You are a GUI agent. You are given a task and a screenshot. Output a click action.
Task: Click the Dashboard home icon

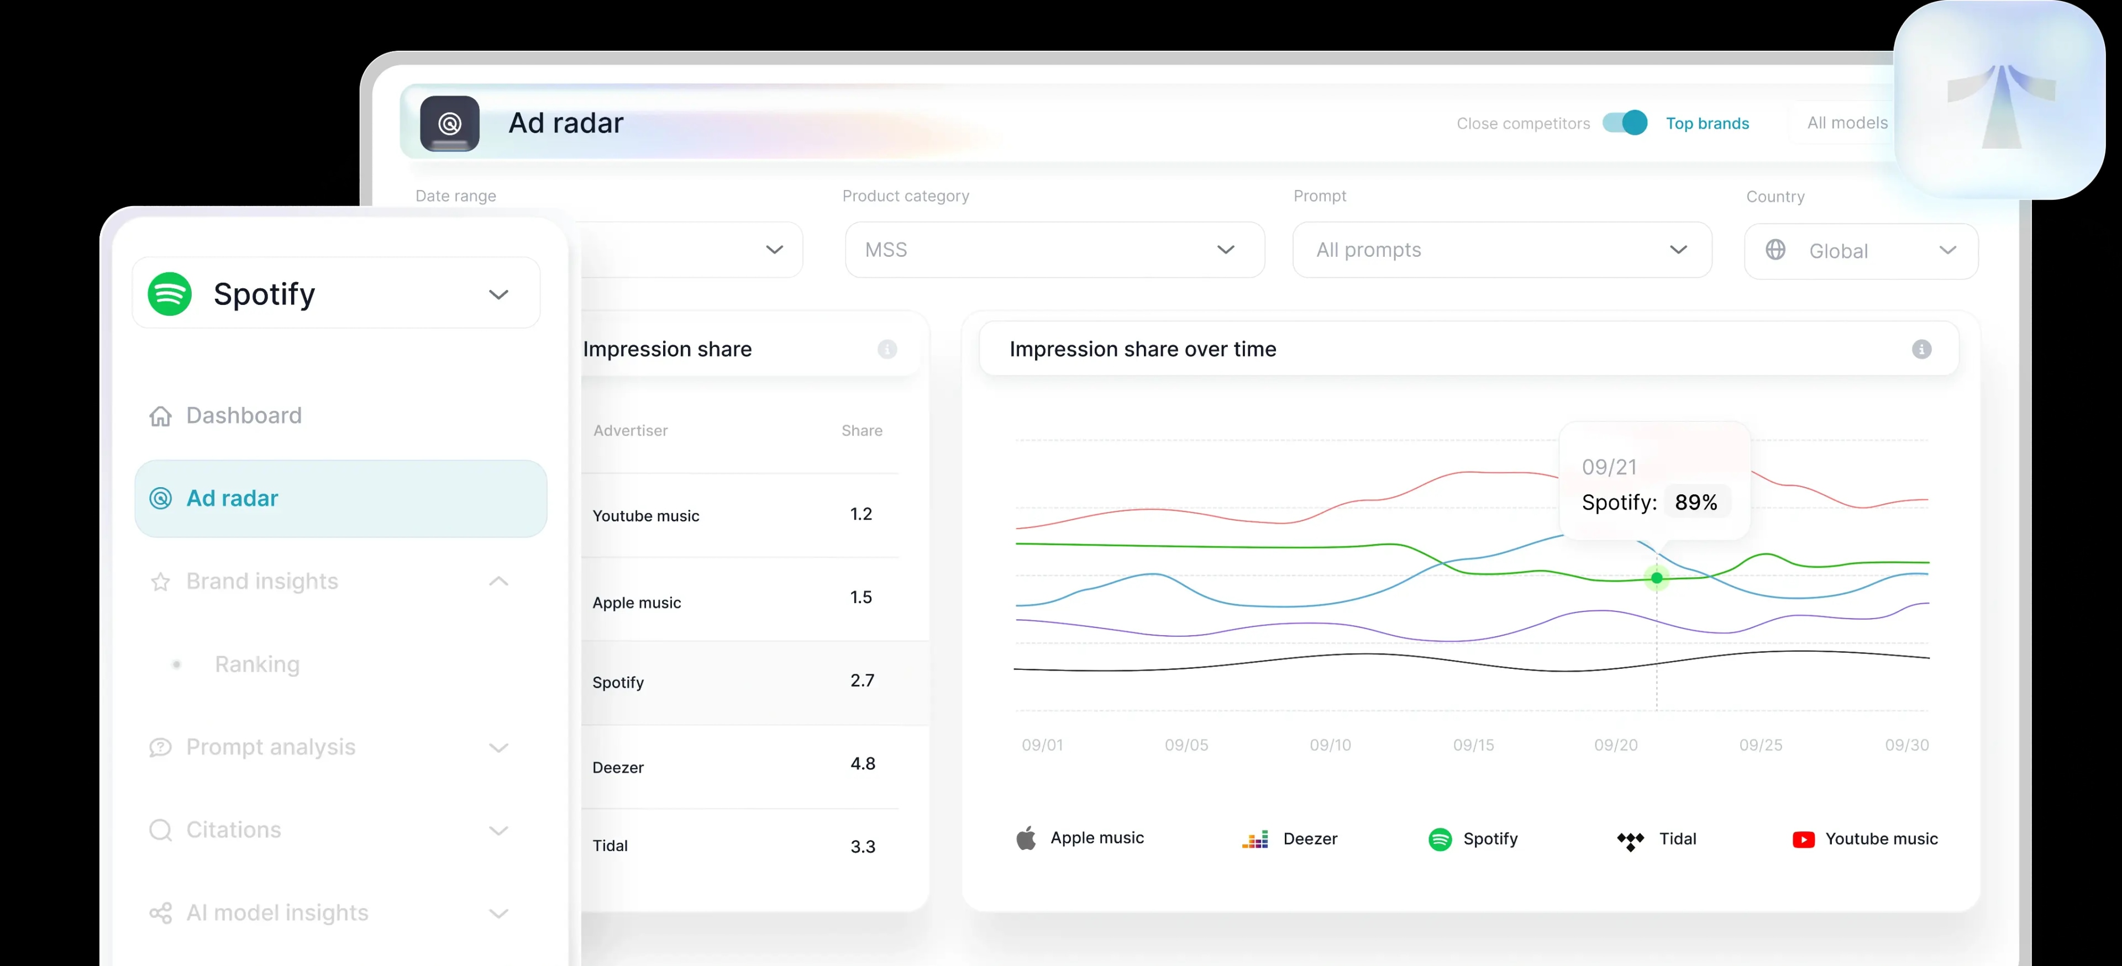(161, 416)
